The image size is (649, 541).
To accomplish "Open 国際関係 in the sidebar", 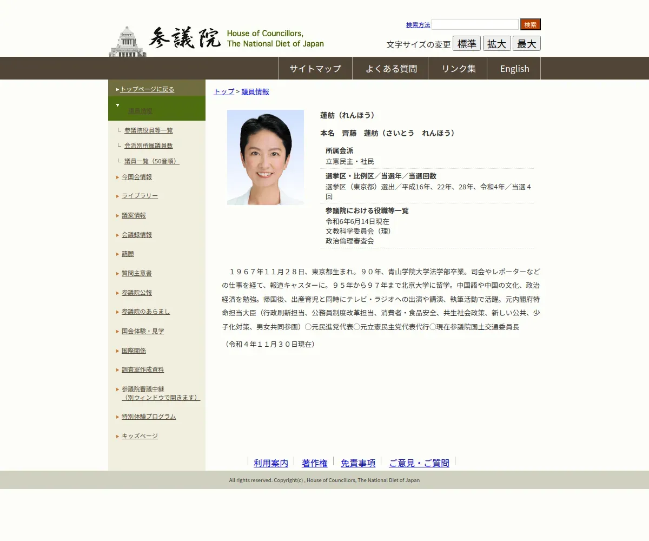I will pyautogui.click(x=134, y=351).
